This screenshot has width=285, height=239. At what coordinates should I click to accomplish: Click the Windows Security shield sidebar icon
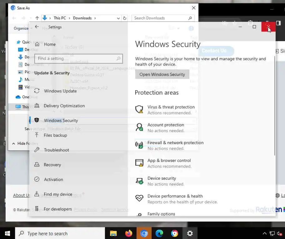coord(37,120)
